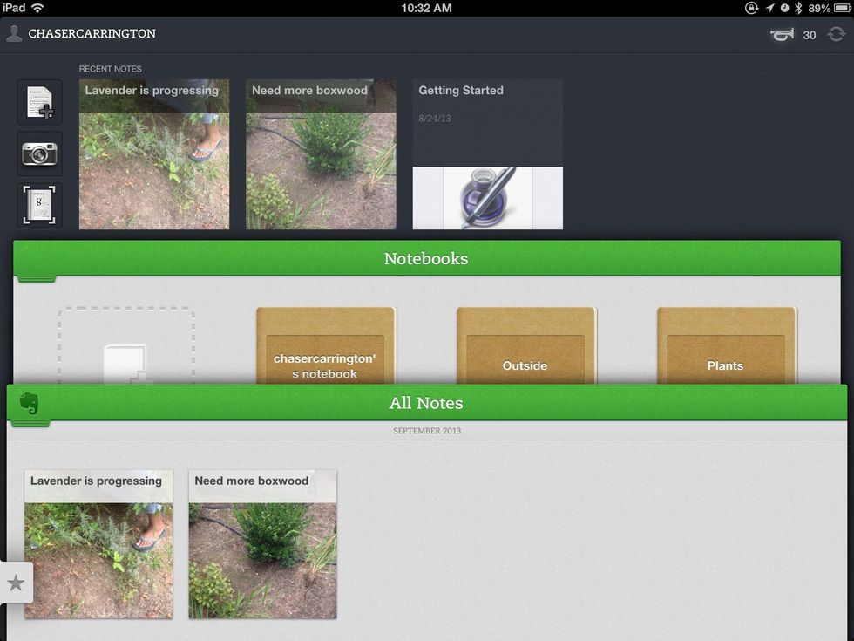The height and width of the screenshot is (641, 854).
Task: Open the star shortcuts tab
Action: (16, 583)
